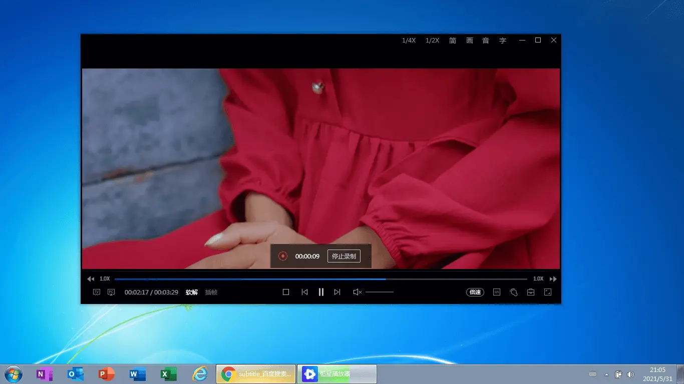Set window size to 1/4X
This screenshot has height=384, width=684.
409,40
